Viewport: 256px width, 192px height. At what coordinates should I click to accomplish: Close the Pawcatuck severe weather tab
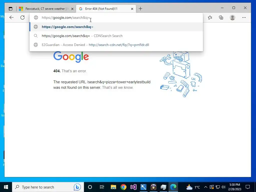click(72, 9)
